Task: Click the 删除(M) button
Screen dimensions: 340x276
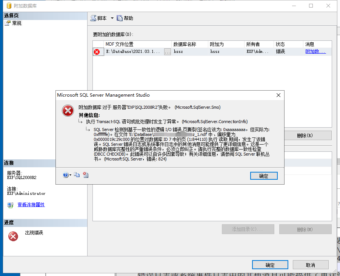Action: point(305,229)
